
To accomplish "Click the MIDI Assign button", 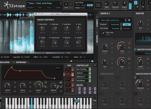I will (98, 5).
